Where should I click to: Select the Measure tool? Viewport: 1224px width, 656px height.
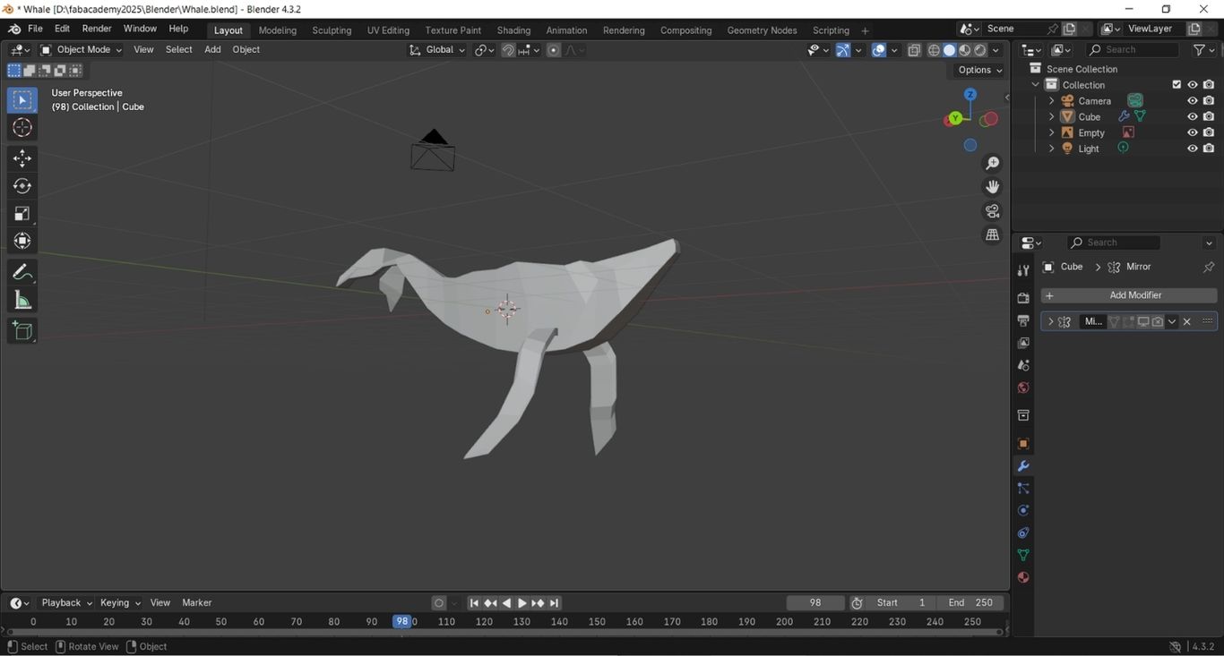(22, 300)
